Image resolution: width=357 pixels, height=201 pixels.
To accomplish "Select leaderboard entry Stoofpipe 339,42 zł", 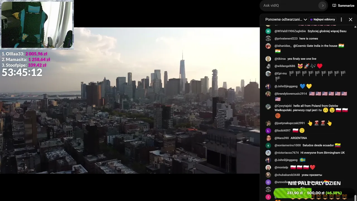I will tap(24, 65).
